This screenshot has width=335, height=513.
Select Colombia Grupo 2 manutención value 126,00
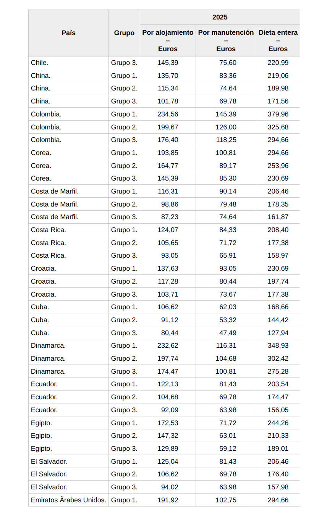(x=228, y=127)
